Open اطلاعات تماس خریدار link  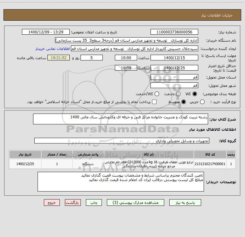coord(52,49)
